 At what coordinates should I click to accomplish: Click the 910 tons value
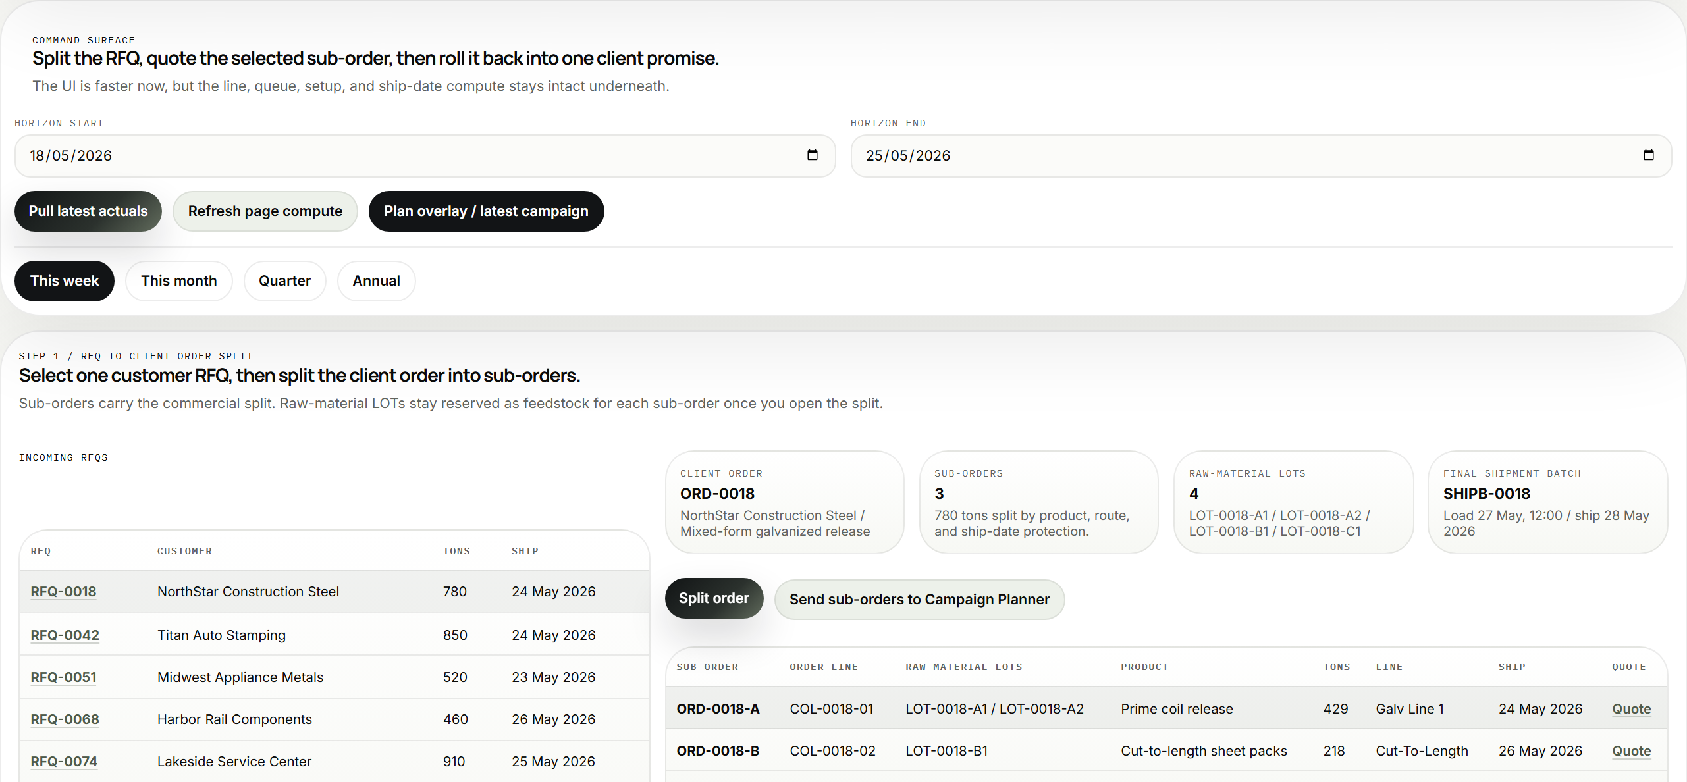point(454,762)
